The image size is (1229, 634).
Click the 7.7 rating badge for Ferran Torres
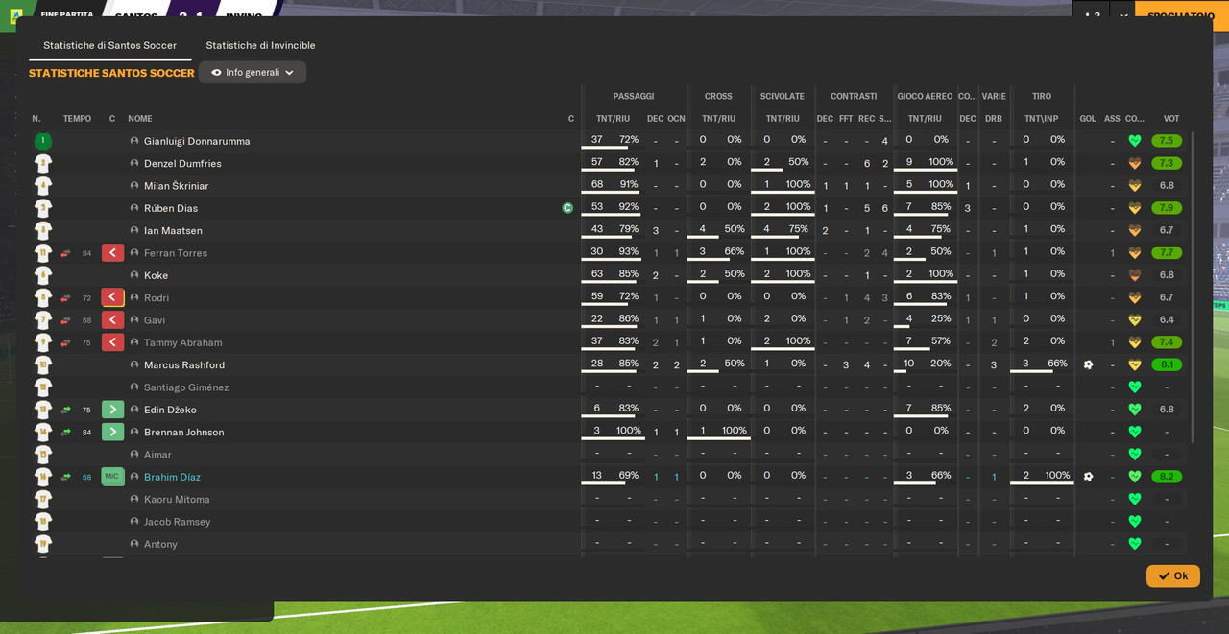[x=1167, y=253]
